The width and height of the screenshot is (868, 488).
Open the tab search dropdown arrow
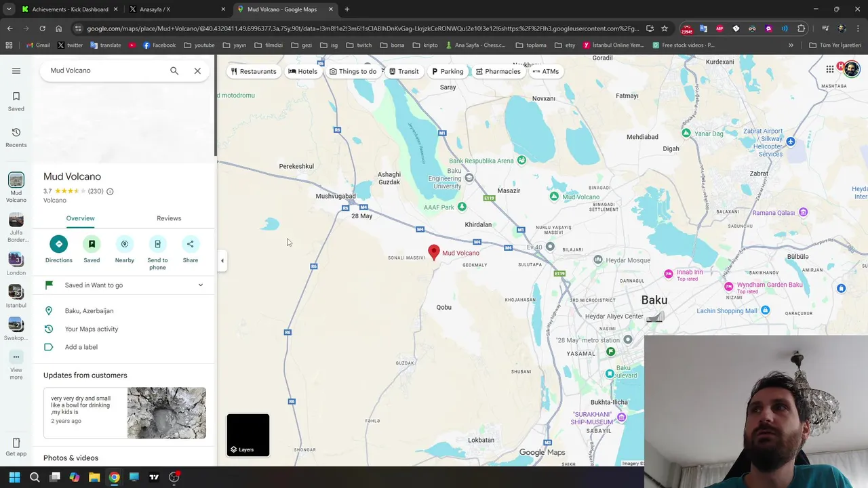click(9, 9)
